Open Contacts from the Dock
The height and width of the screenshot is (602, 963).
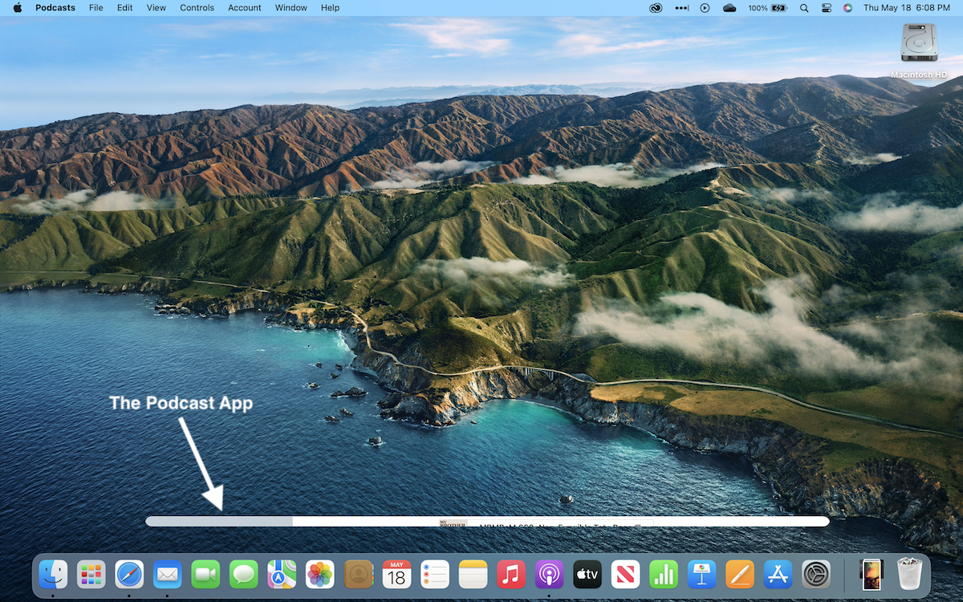pos(358,575)
